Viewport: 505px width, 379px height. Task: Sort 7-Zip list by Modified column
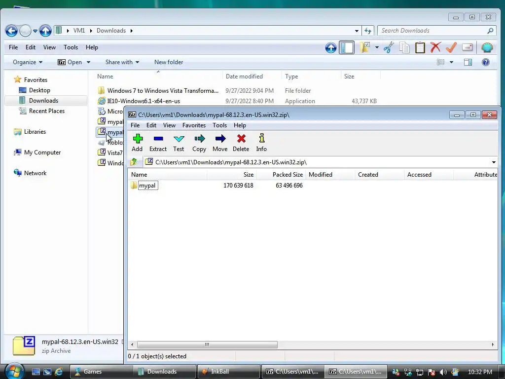[330, 174]
